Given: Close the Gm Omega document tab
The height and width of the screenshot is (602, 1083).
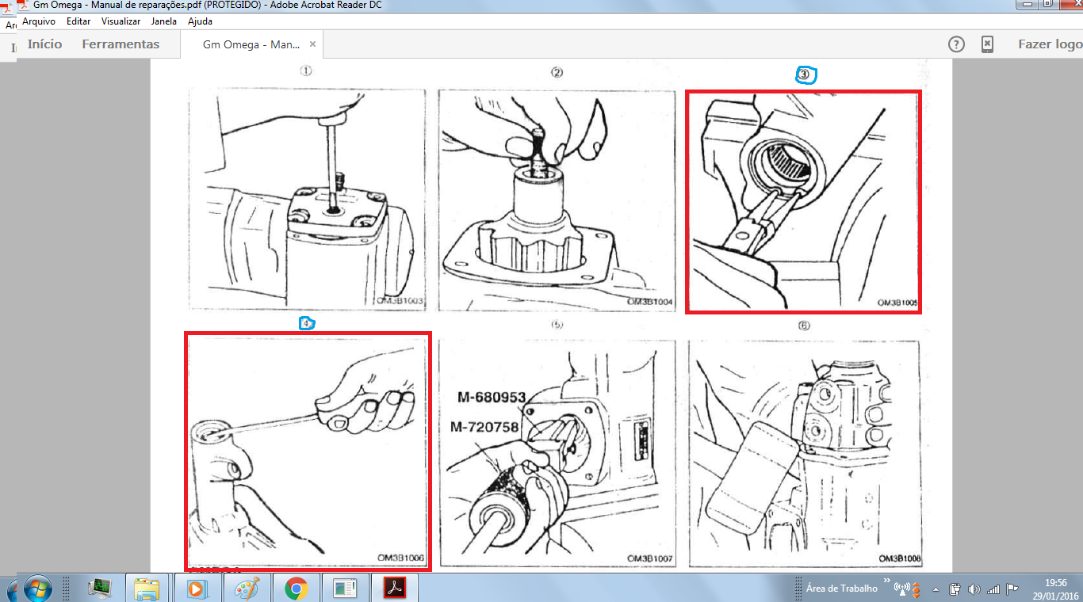Looking at the screenshot, I should (x=313, y=44).
